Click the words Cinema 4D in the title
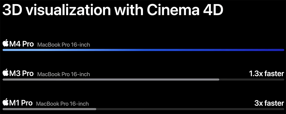The height and width of the screenshot is (114, 286). (x=185, y=10)
